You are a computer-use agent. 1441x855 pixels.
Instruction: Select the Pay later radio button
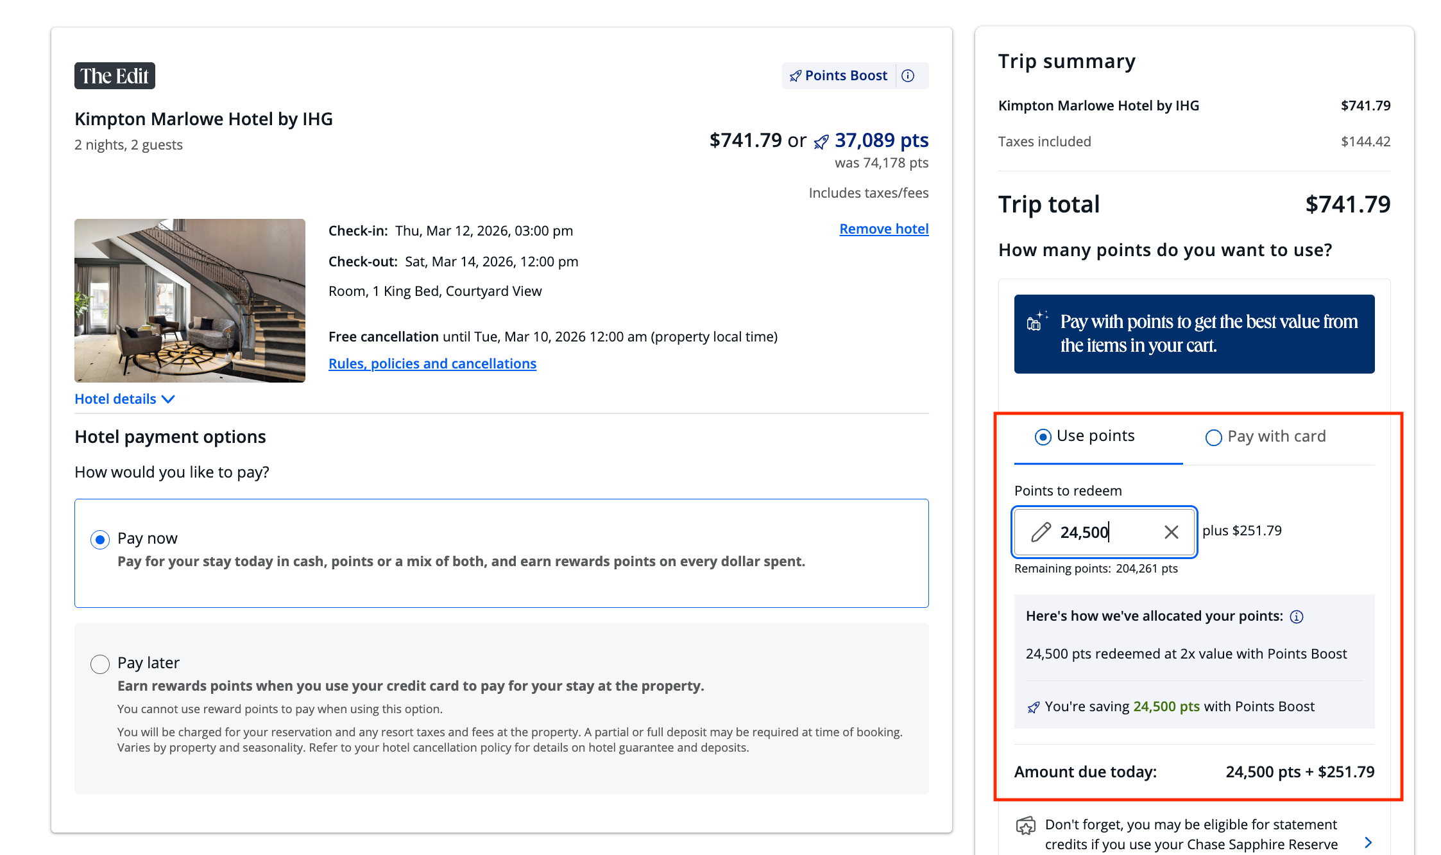point(100,664)
